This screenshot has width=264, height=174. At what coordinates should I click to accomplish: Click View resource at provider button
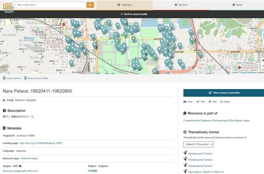coord(224,92)
